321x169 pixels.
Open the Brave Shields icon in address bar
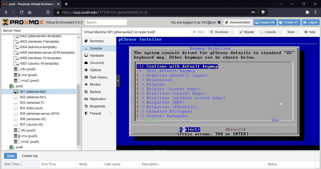coord(263,12)
